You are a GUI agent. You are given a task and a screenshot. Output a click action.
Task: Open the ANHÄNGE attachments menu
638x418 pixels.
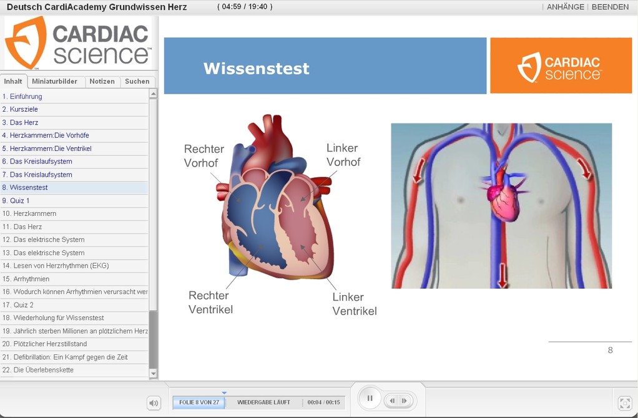566,7
